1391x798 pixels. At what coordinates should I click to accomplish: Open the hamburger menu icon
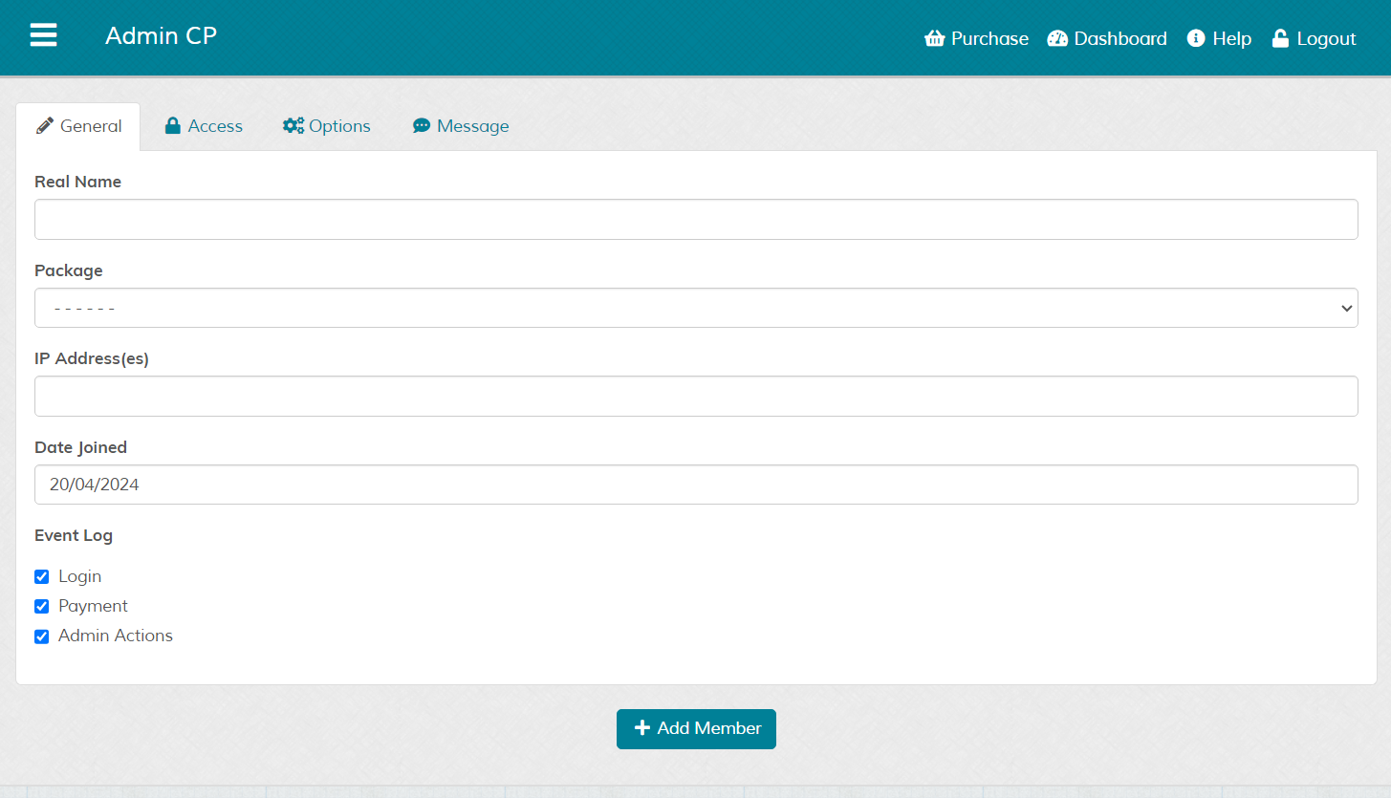click(x=43, y=36)
